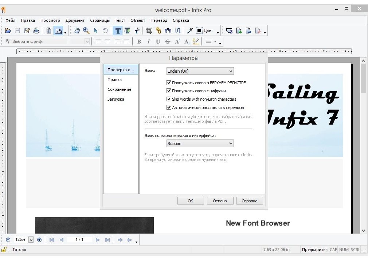Click the Open file folder icon
Viewport: 368px width, 263px height.
(8, 31)
